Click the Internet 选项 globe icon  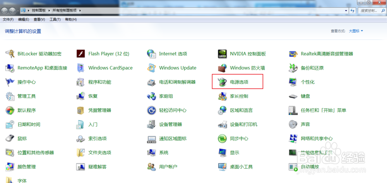tap(152, 54)
